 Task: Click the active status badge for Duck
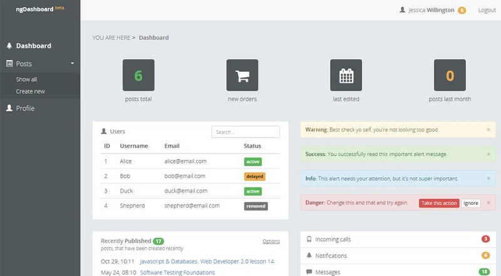tap(253, 191)
